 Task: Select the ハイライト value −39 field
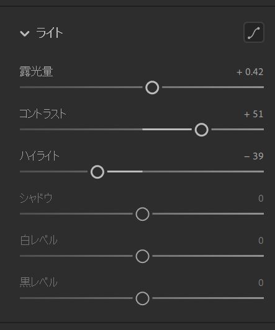[254, 156]
